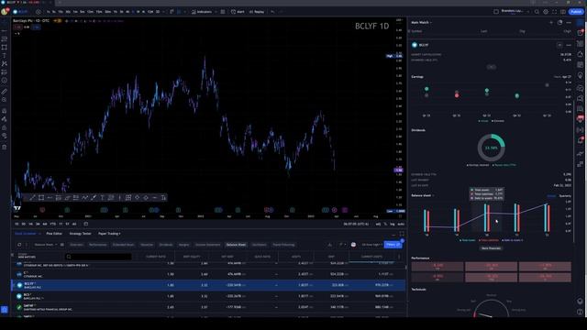Open the screener Filters button
Screen dimensions: 587x330
[x=393, y=245]
